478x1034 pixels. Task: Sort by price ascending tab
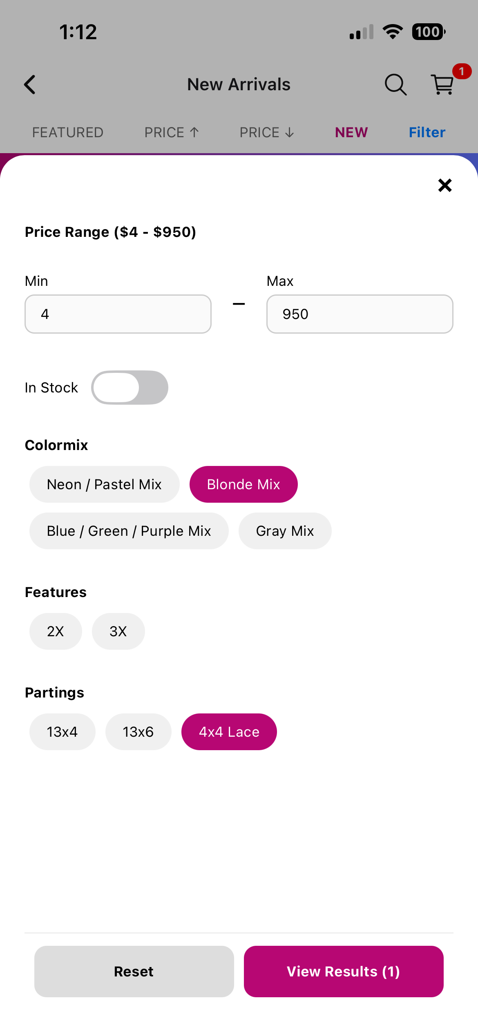pos(172,132)
